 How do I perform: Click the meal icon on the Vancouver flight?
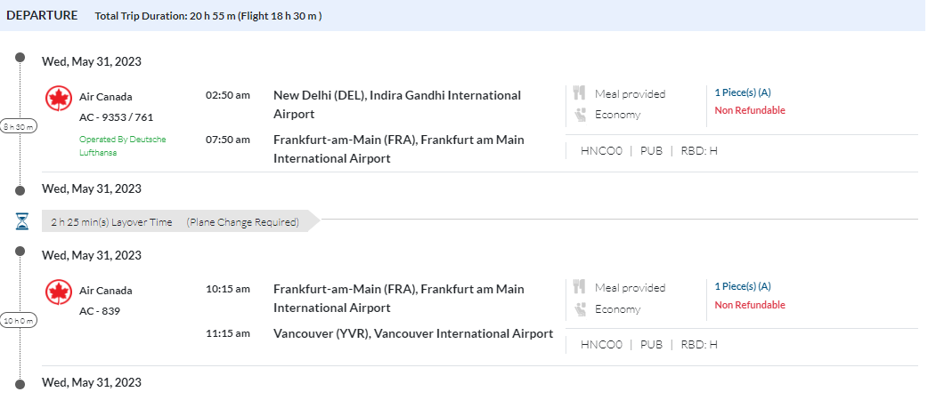tap(580, 287)
